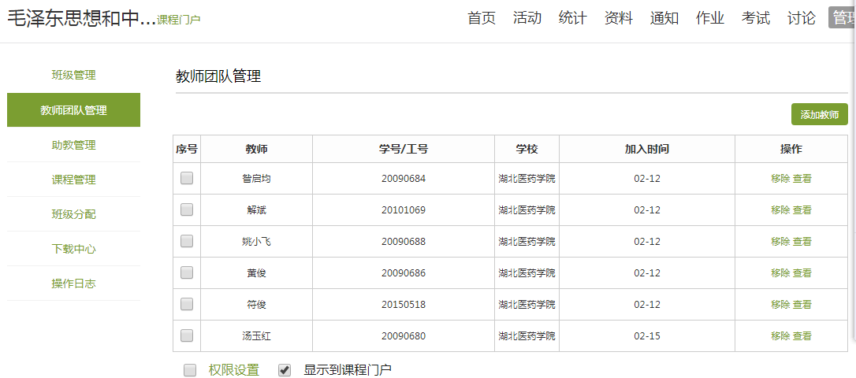Switch to the 统计 top tab
Image resolution: width=856 pixels, height=378 pixels.
tap(573, 18)
